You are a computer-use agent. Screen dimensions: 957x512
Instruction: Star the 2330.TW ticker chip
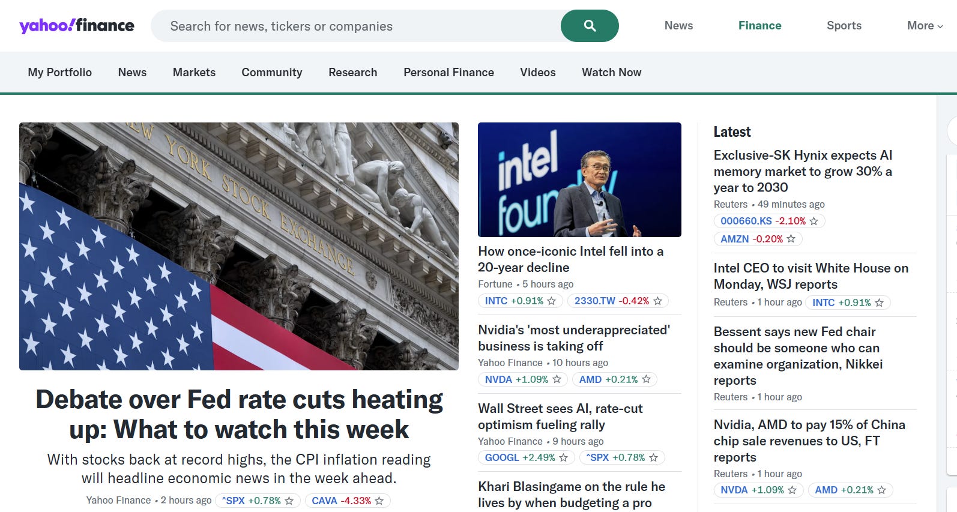[657, 301]
